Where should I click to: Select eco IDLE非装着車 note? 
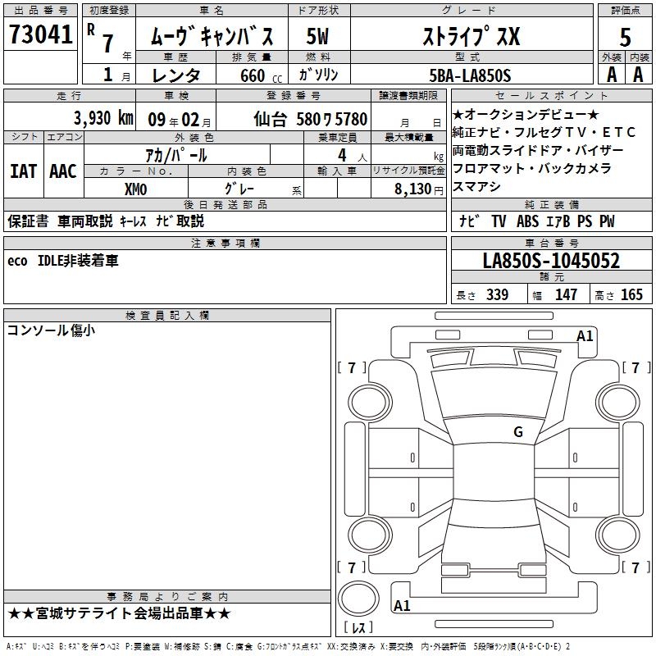click(x=63, y=261)
